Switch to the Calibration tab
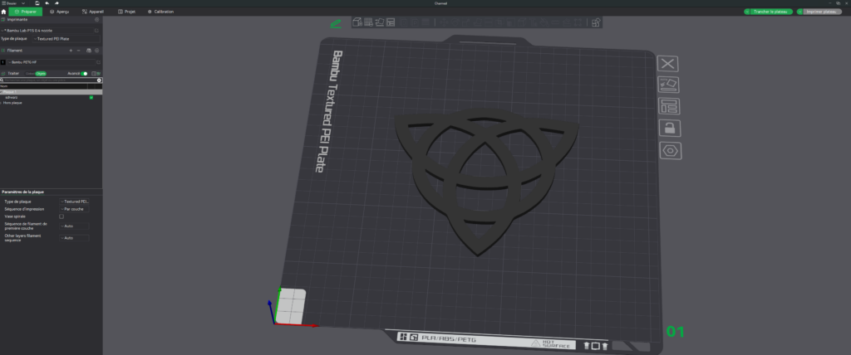 pos(161,12)
